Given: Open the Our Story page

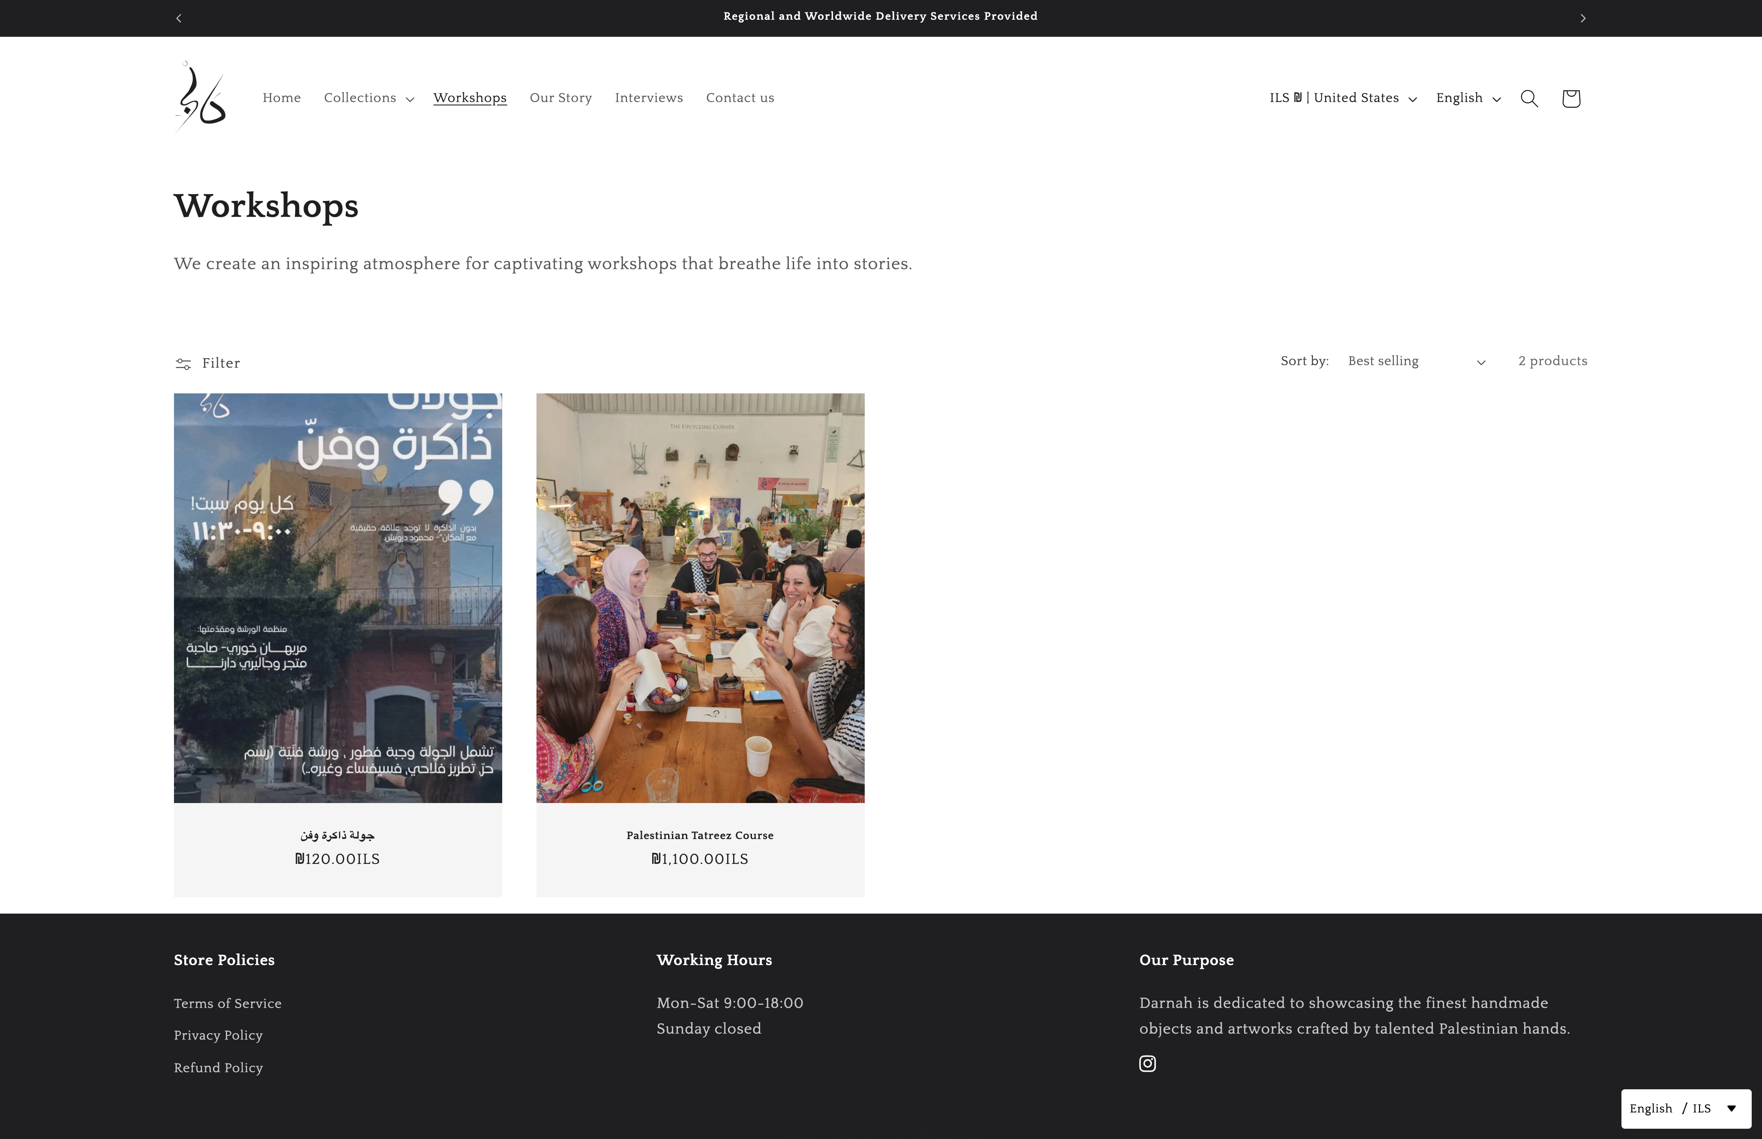Looking at the screenshot, I should tap(560, 98).
